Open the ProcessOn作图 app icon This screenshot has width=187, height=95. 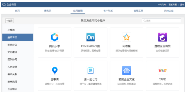[91, 37]
